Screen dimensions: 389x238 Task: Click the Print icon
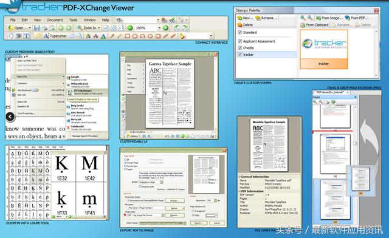click(44, 28)
